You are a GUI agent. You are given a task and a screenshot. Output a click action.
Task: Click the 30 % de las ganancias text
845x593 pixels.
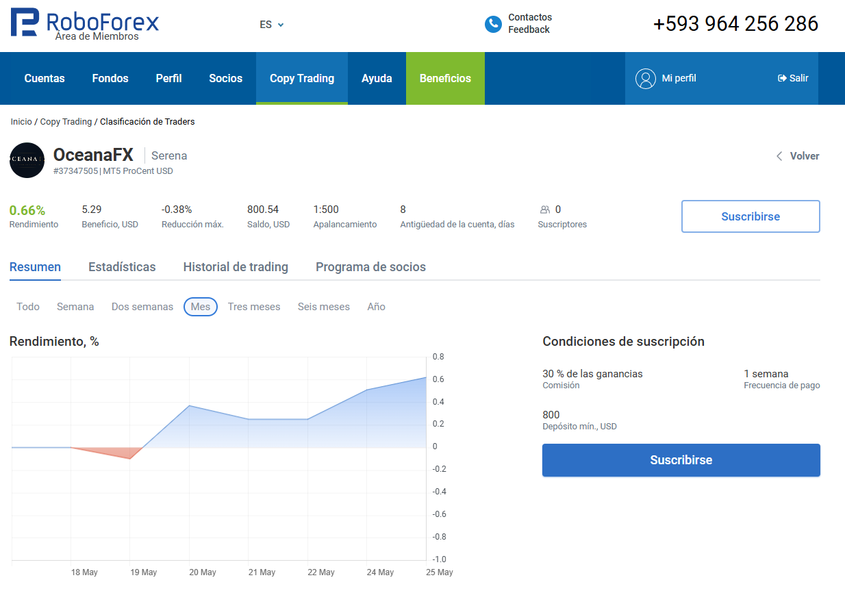(x=592, y=374)
